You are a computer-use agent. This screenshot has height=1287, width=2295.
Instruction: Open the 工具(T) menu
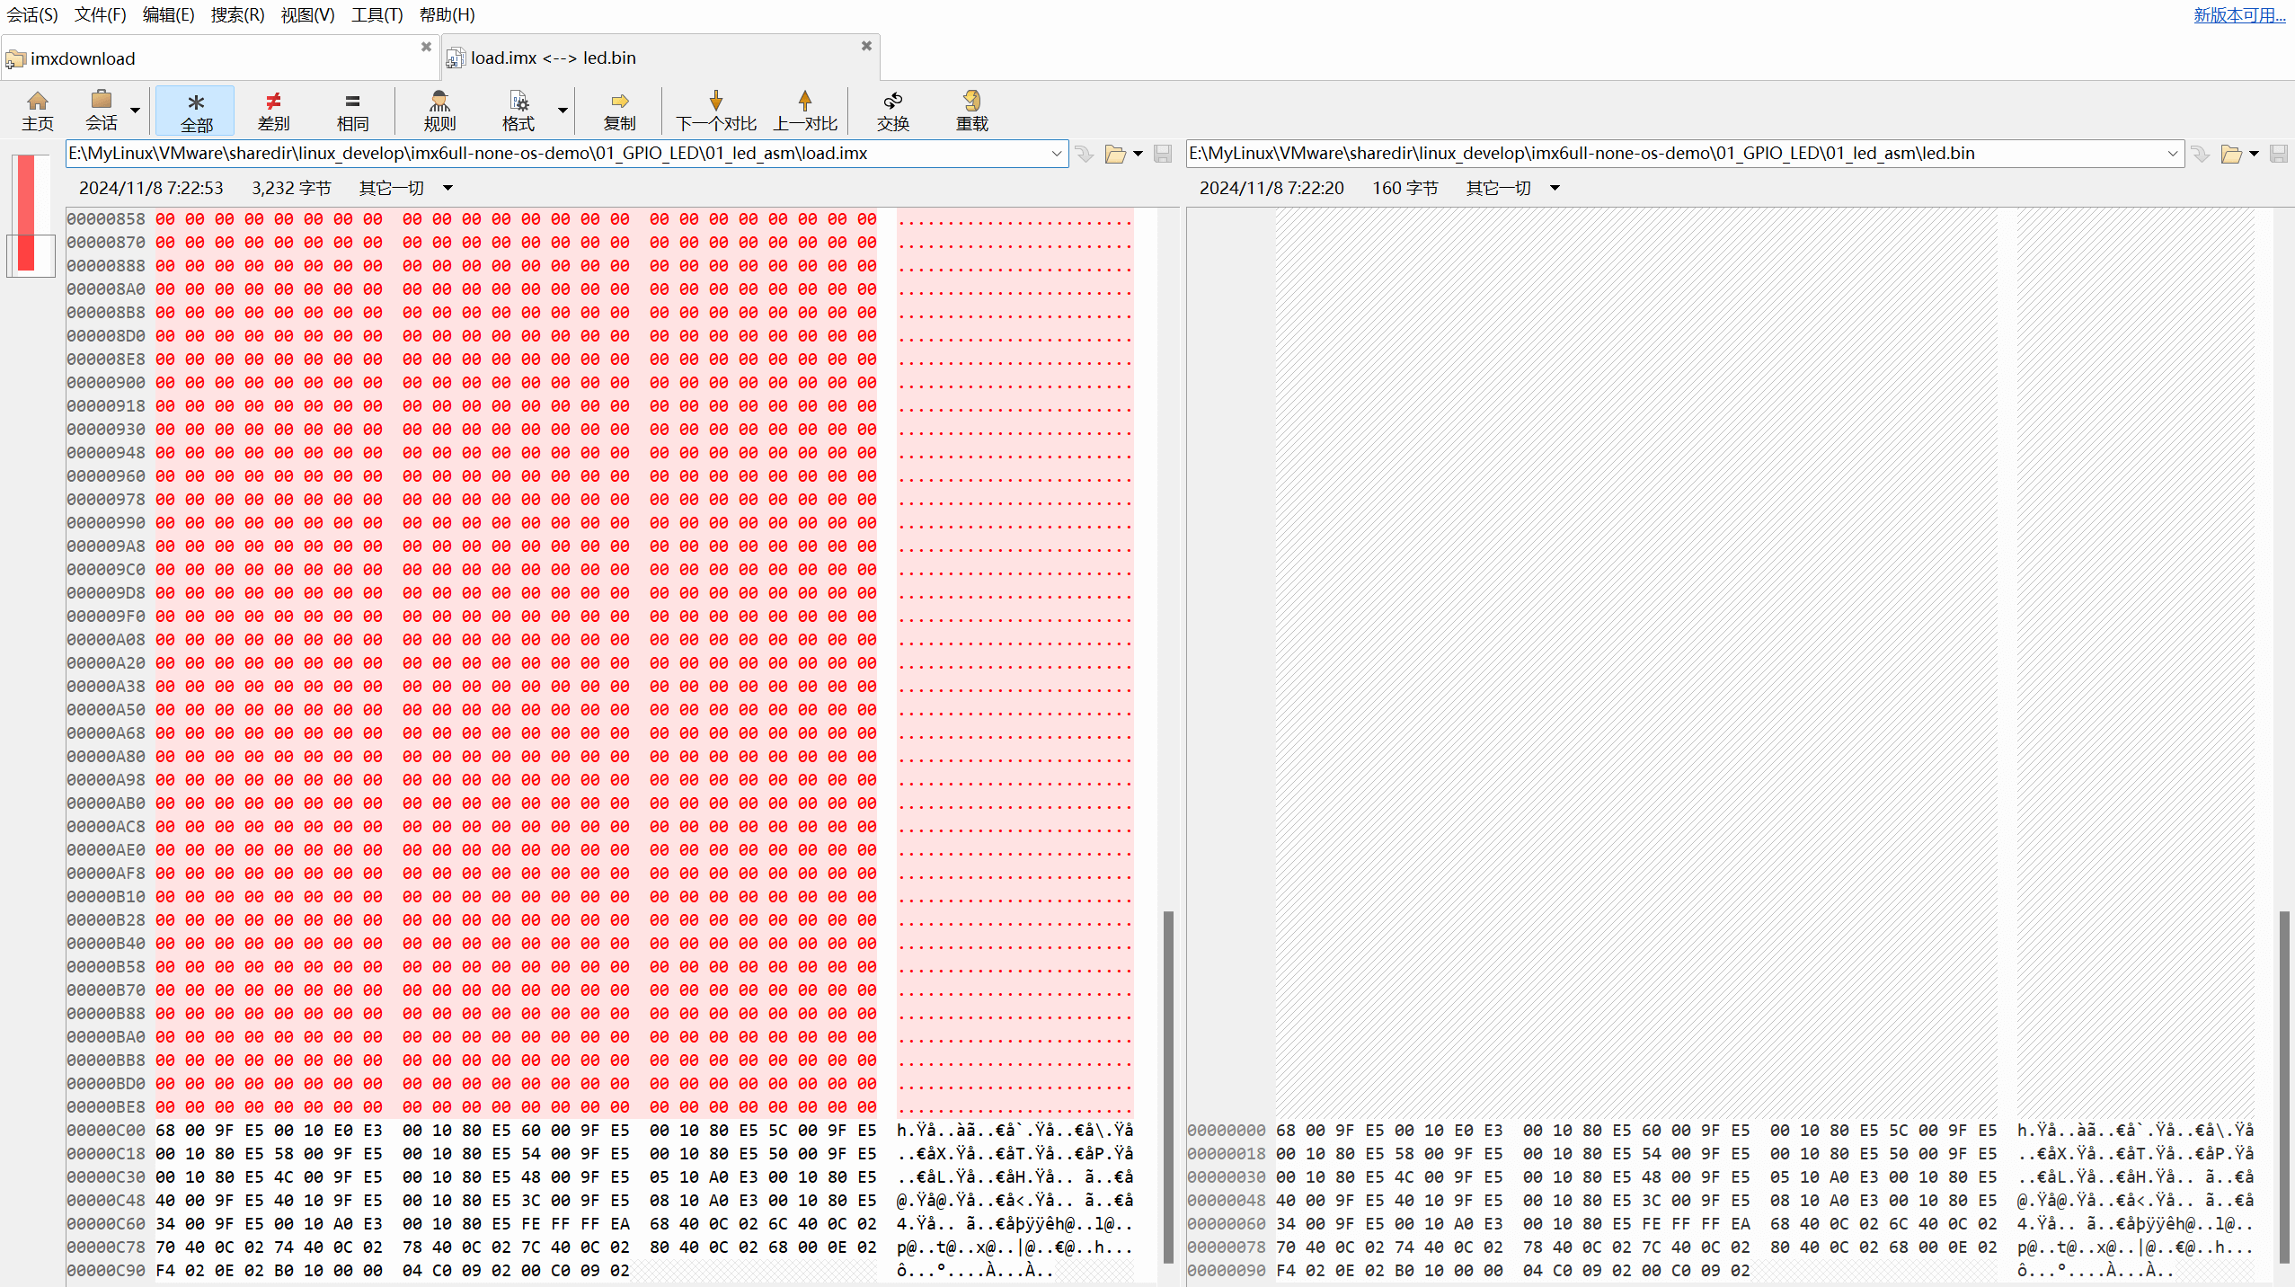coord(377,14)
